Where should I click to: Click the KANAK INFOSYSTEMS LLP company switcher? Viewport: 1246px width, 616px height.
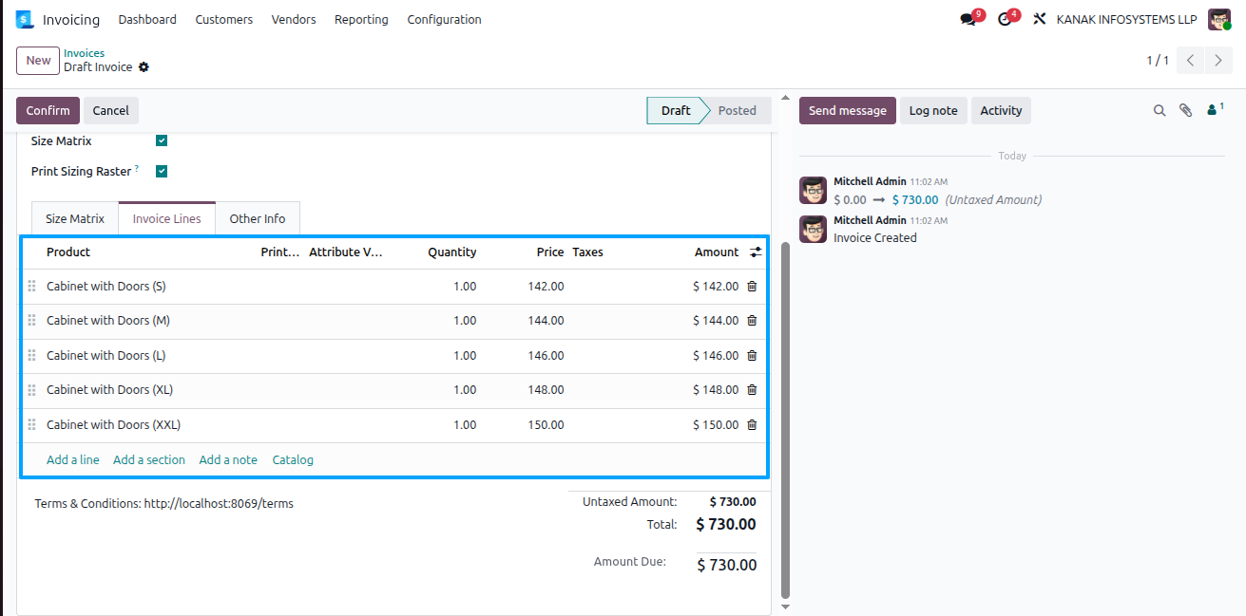[x=1126, y=19]
